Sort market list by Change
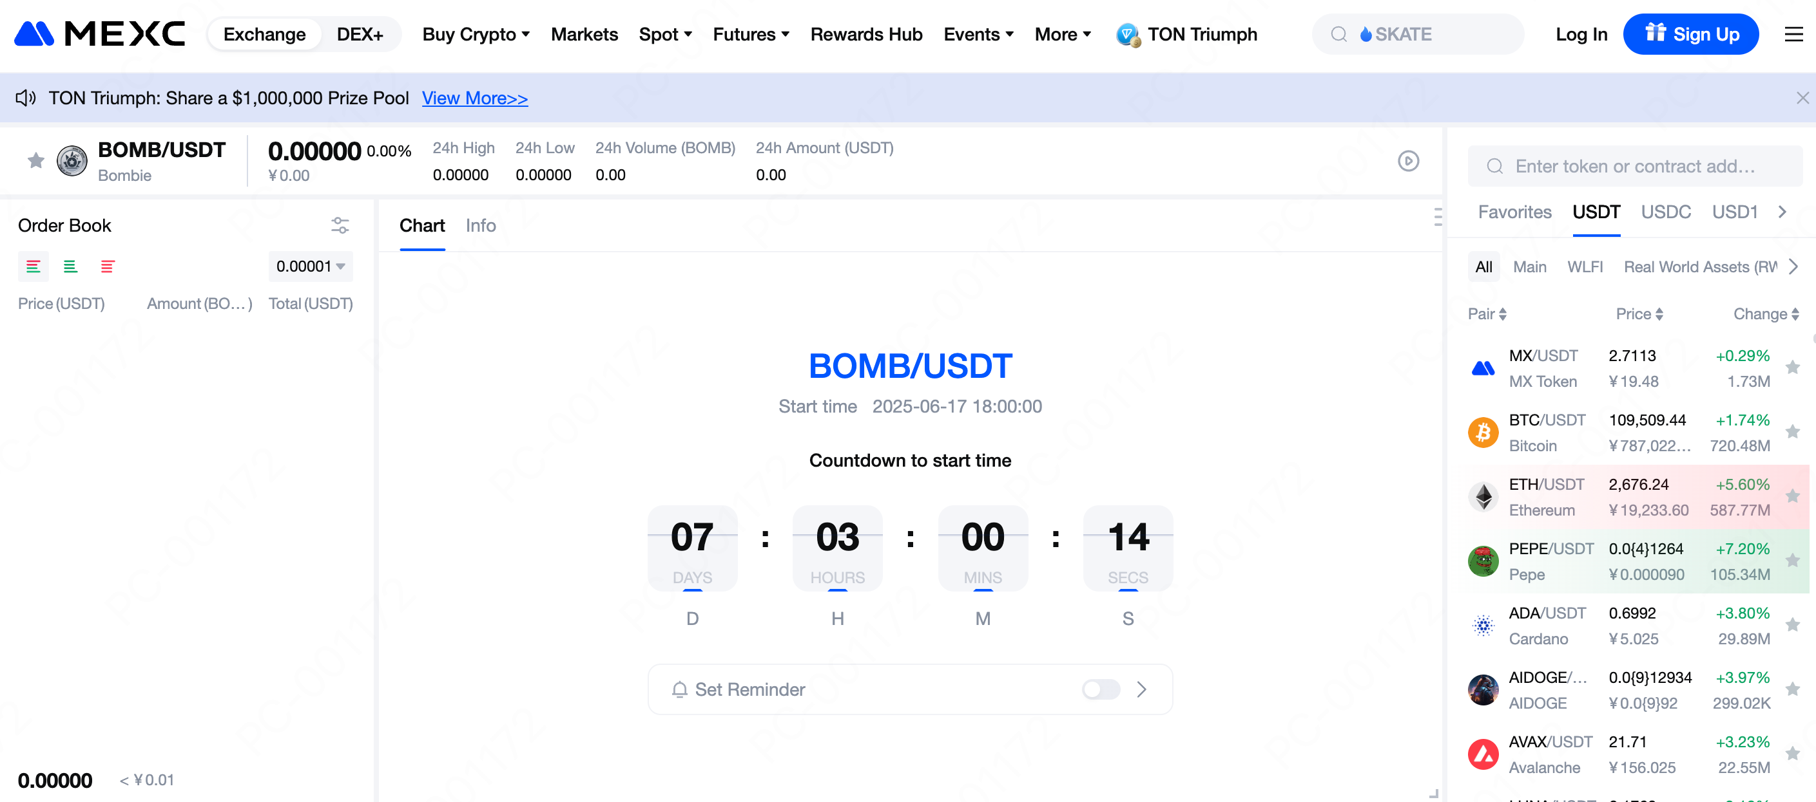This screenshot has height=802, width=1816. [1766, 314]
